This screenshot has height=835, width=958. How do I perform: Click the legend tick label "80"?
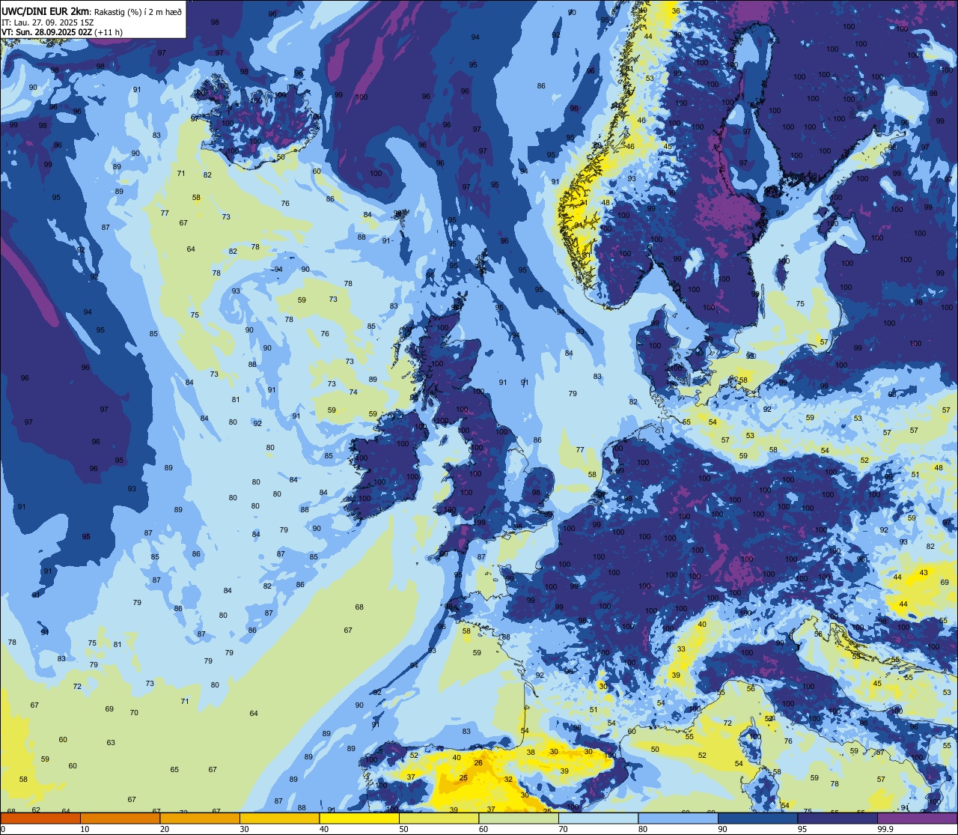pyautogui.click(x=643, y=829)
